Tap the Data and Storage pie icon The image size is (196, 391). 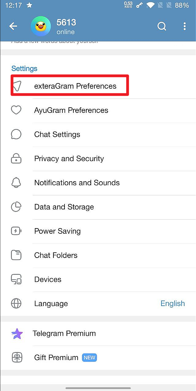click(16, 207)
